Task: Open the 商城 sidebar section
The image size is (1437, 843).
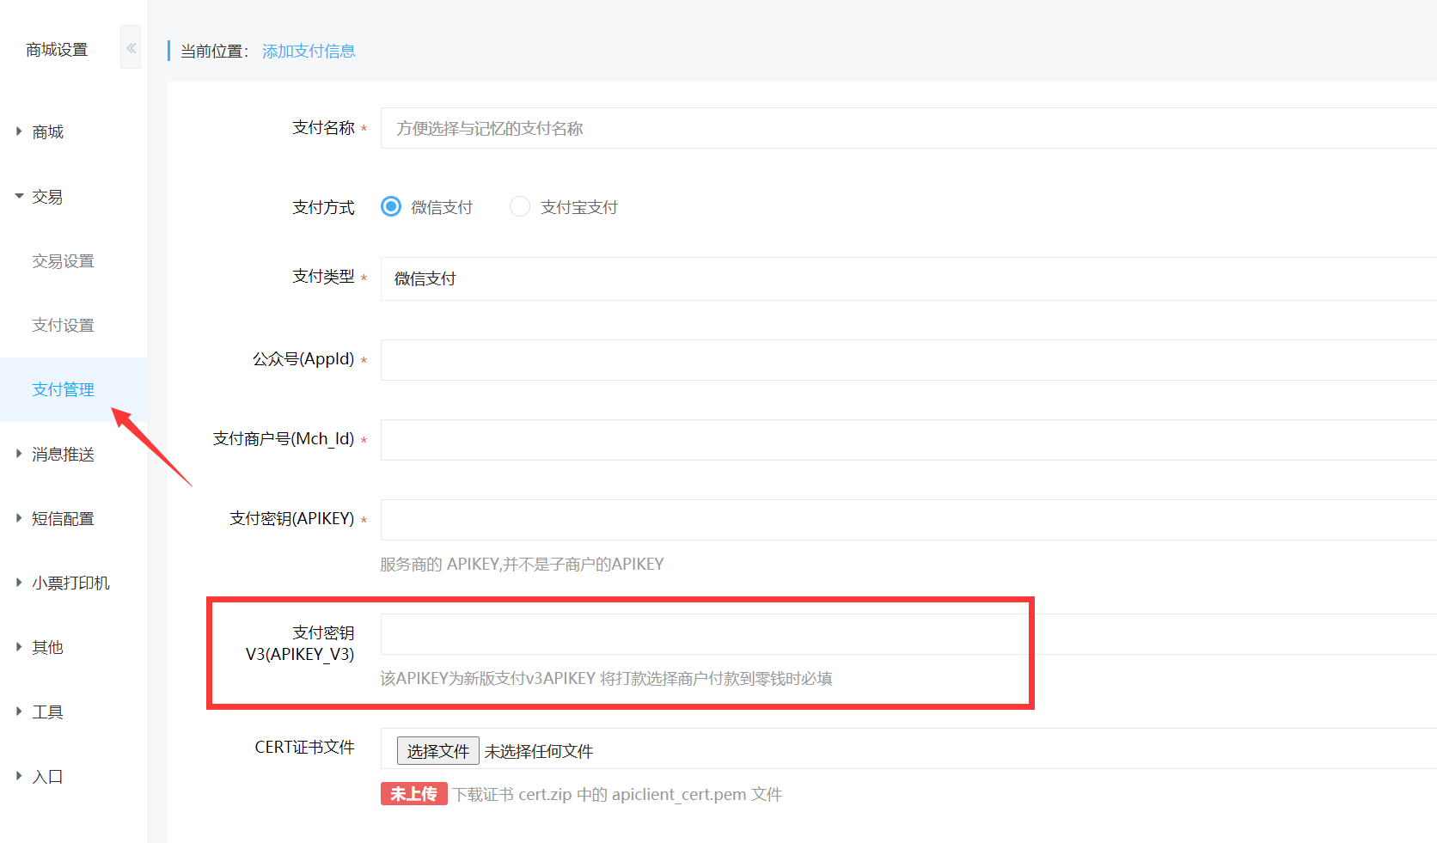Action: point(48,132)
